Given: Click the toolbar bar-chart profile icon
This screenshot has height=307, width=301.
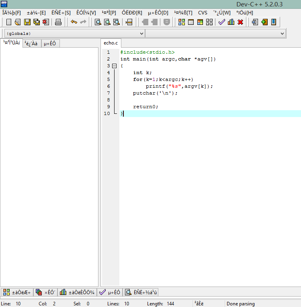Looking at the screenshot, I should click(x=231, y=22).
